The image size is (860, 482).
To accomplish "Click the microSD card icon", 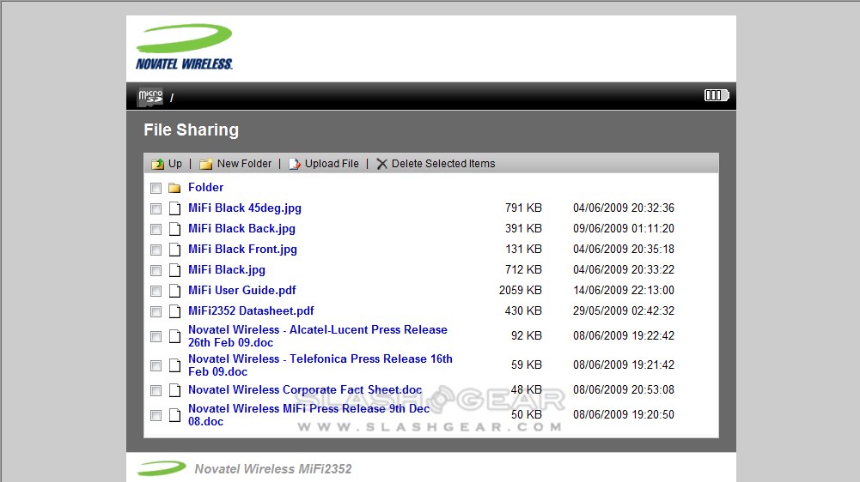I will pyautogui.click(x=150, y=97).
